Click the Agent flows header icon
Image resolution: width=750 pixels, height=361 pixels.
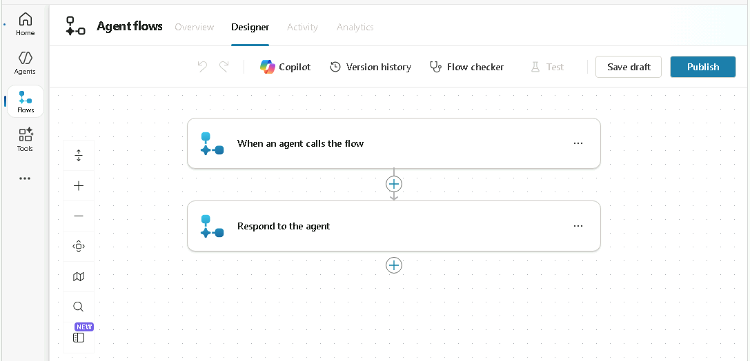pos(75,26)
